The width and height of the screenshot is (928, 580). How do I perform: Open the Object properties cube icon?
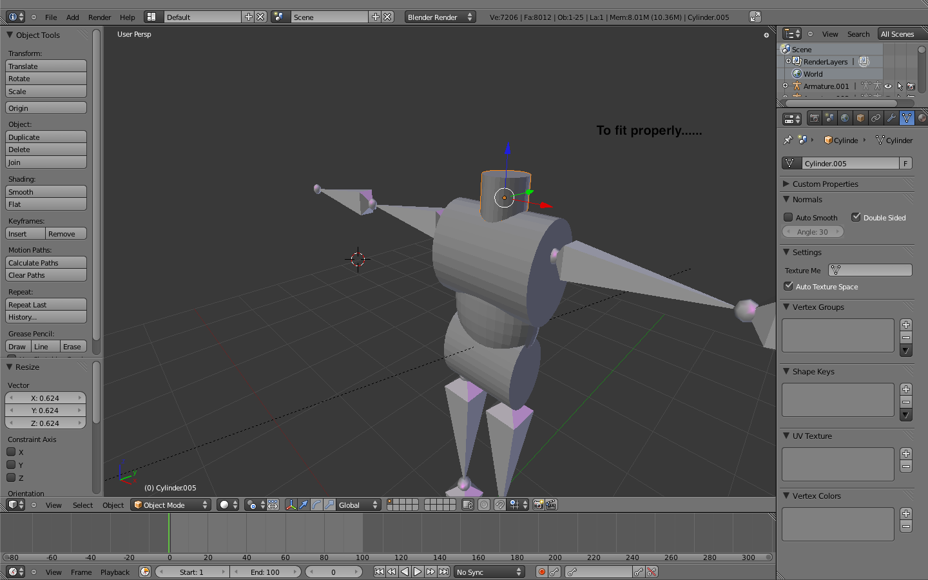[860, 118]
